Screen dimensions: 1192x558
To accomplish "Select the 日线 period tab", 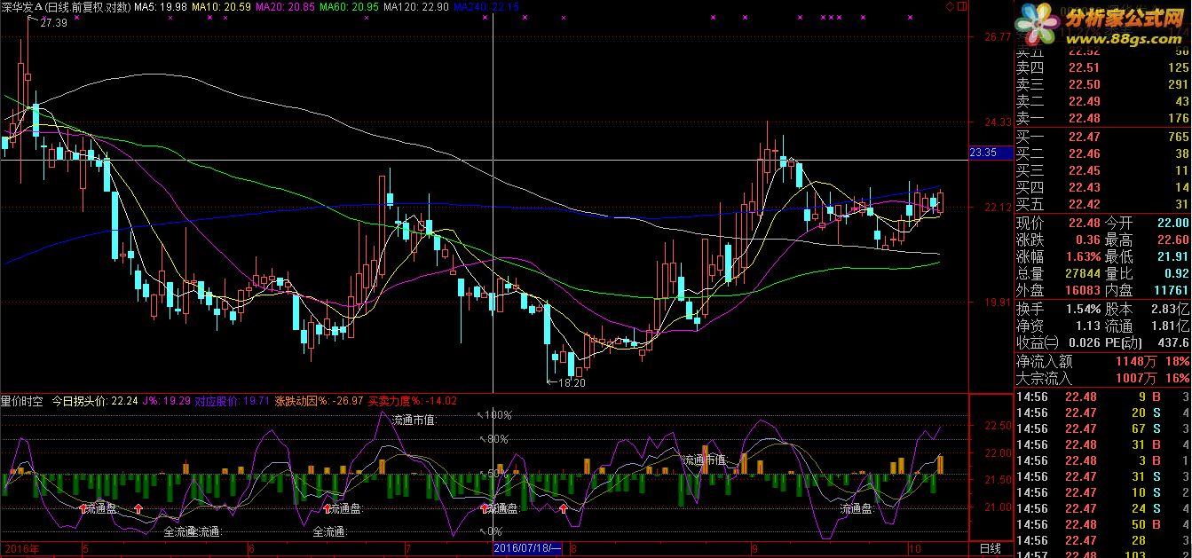I will [x=990, y=550].
